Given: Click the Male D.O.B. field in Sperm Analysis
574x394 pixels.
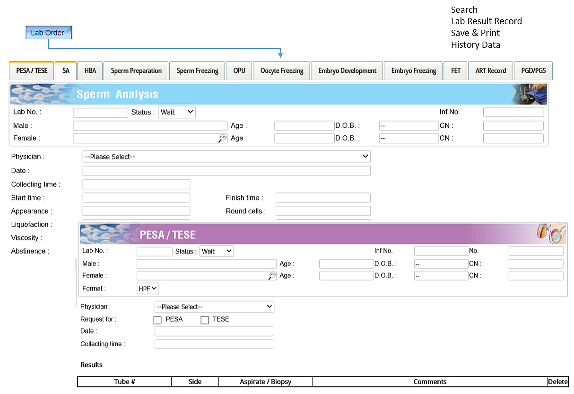Looking at the screenshot, I should coord(409,126).
